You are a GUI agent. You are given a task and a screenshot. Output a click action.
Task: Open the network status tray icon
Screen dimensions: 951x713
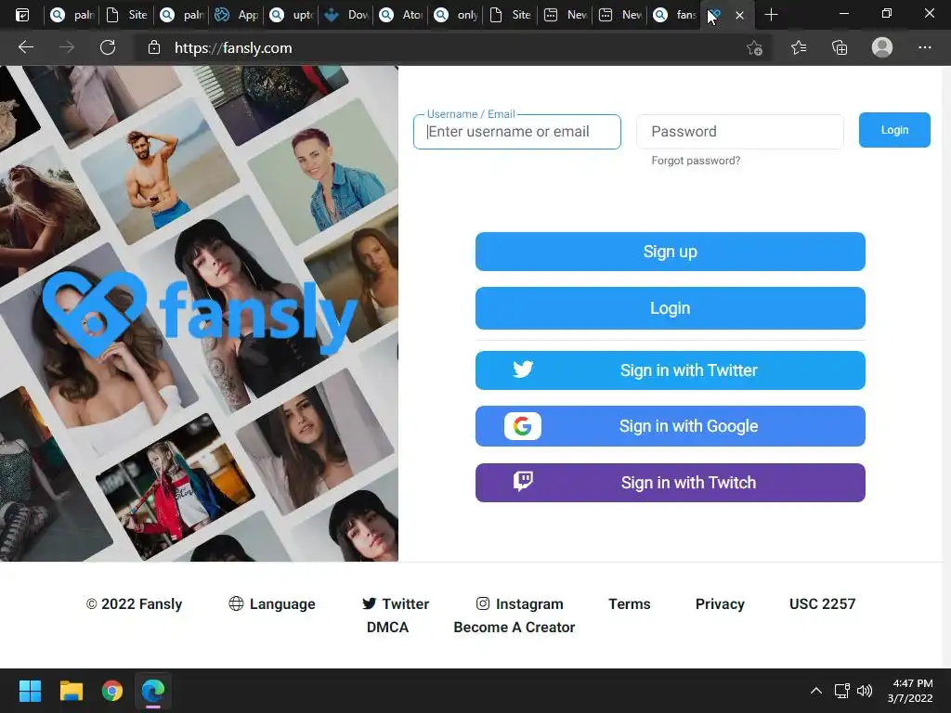pyautogui.click(x=841, y=691)
